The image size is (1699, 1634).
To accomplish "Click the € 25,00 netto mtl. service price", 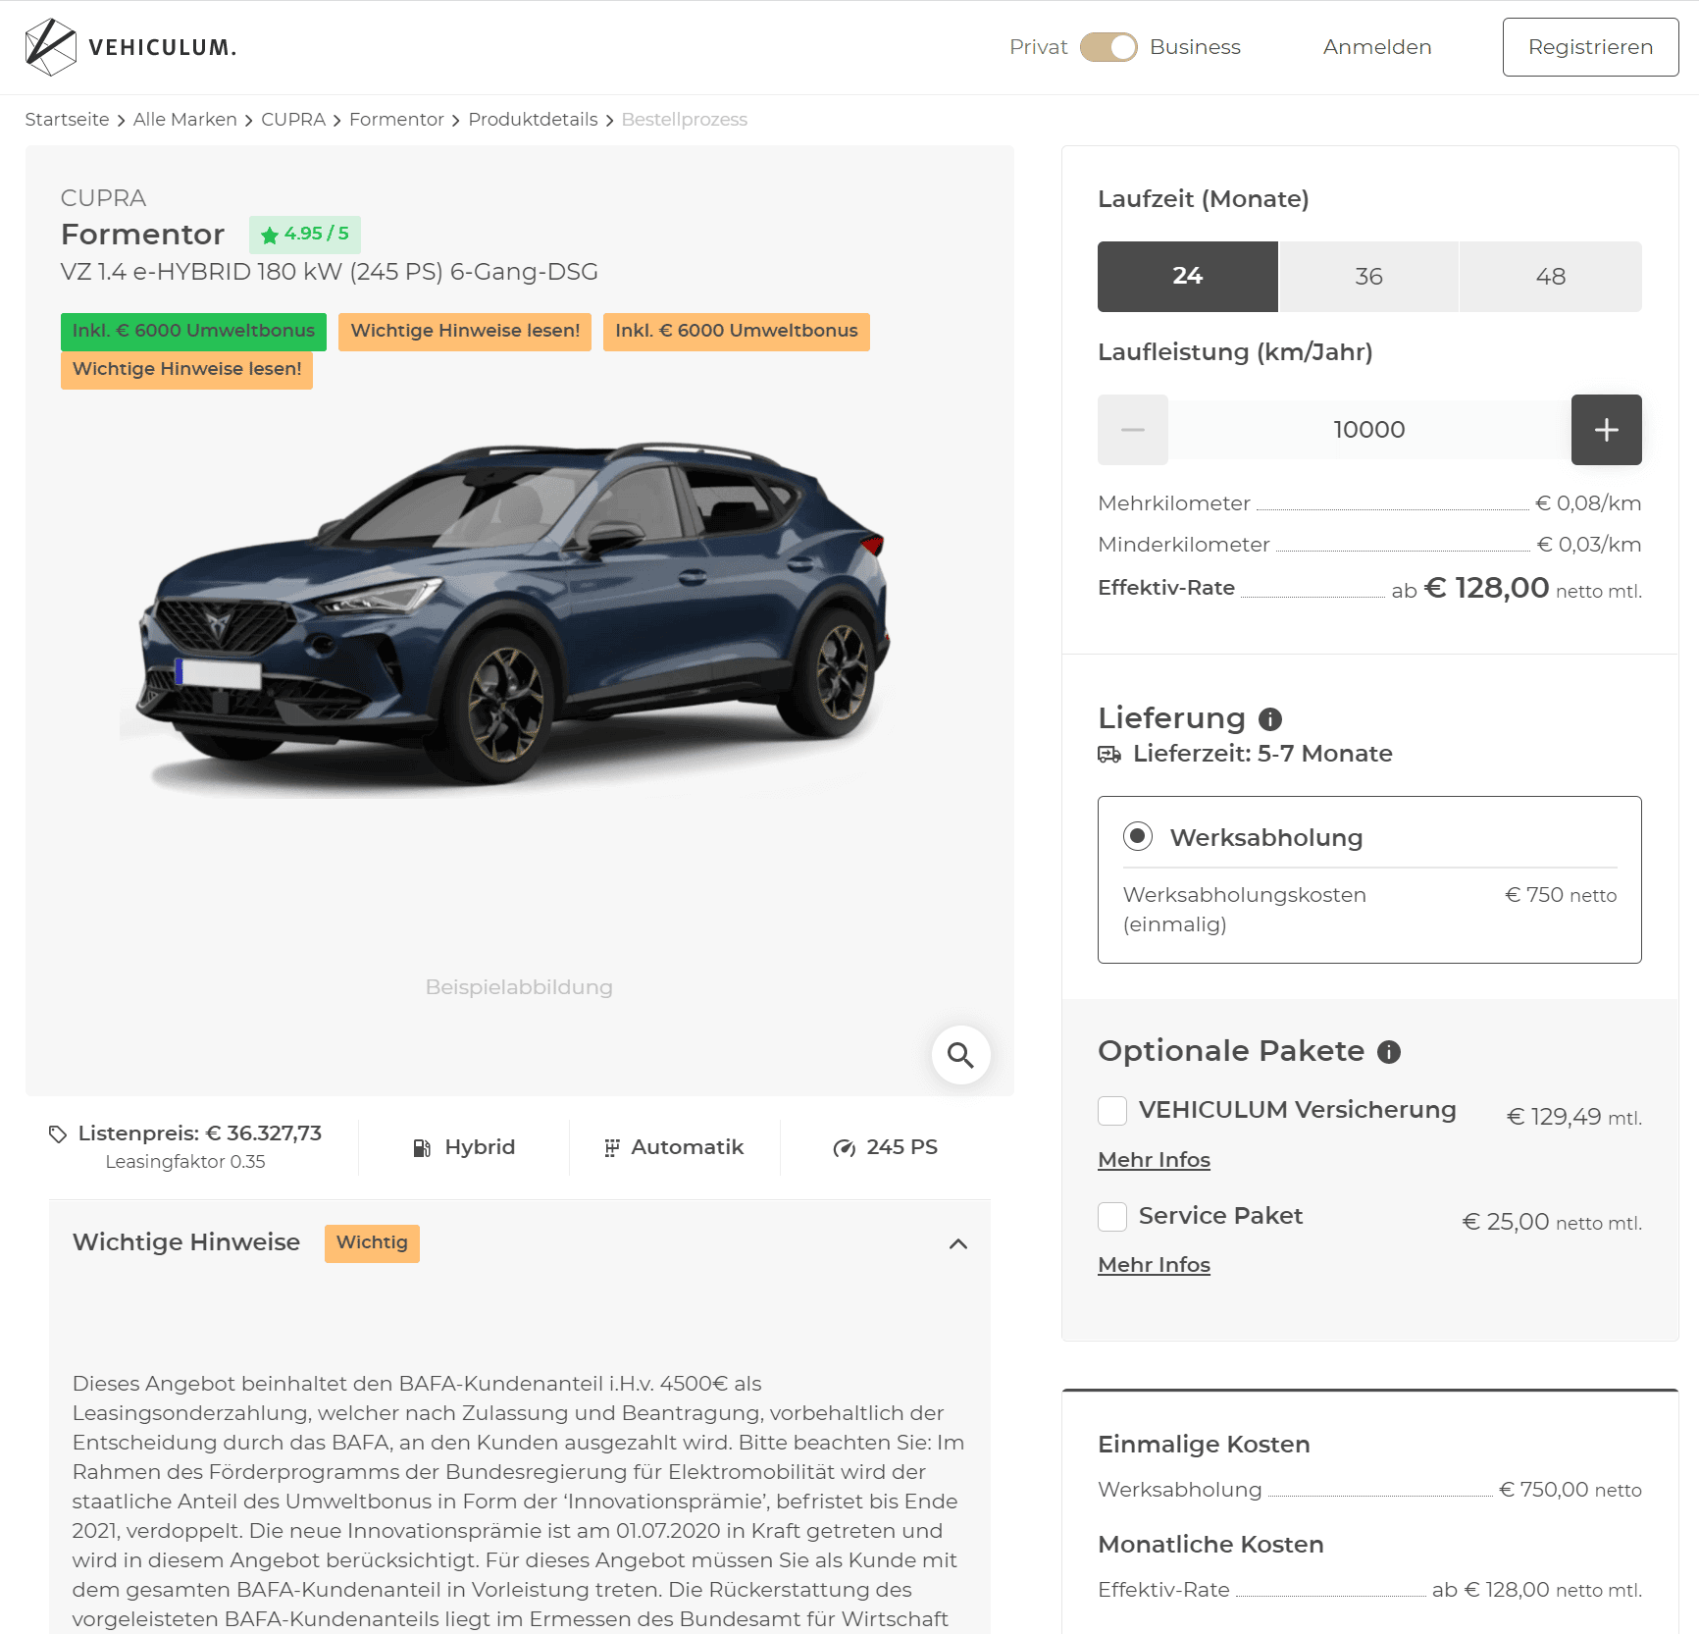I will point(1552,1222).
